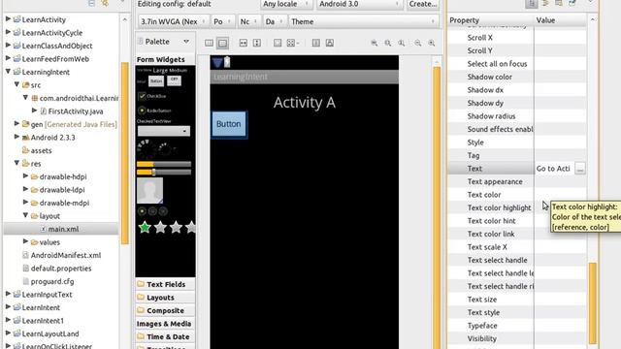Click the Value column header
This screenshot has height=349, width=621.
click(x=561, y=20)
